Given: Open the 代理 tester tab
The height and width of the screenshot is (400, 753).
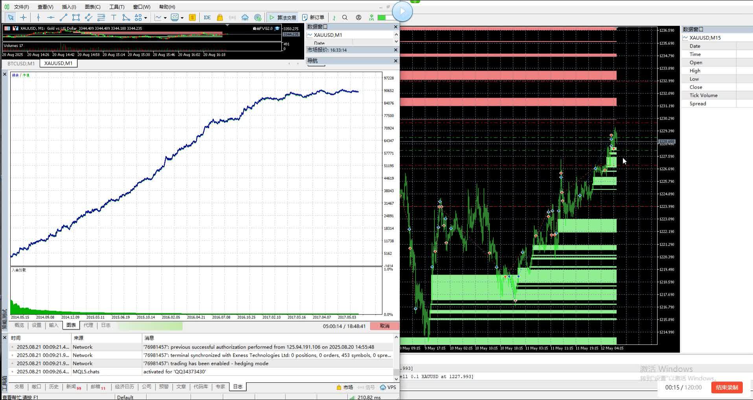Looking at the screenshot, I should (x=88, y=325).
